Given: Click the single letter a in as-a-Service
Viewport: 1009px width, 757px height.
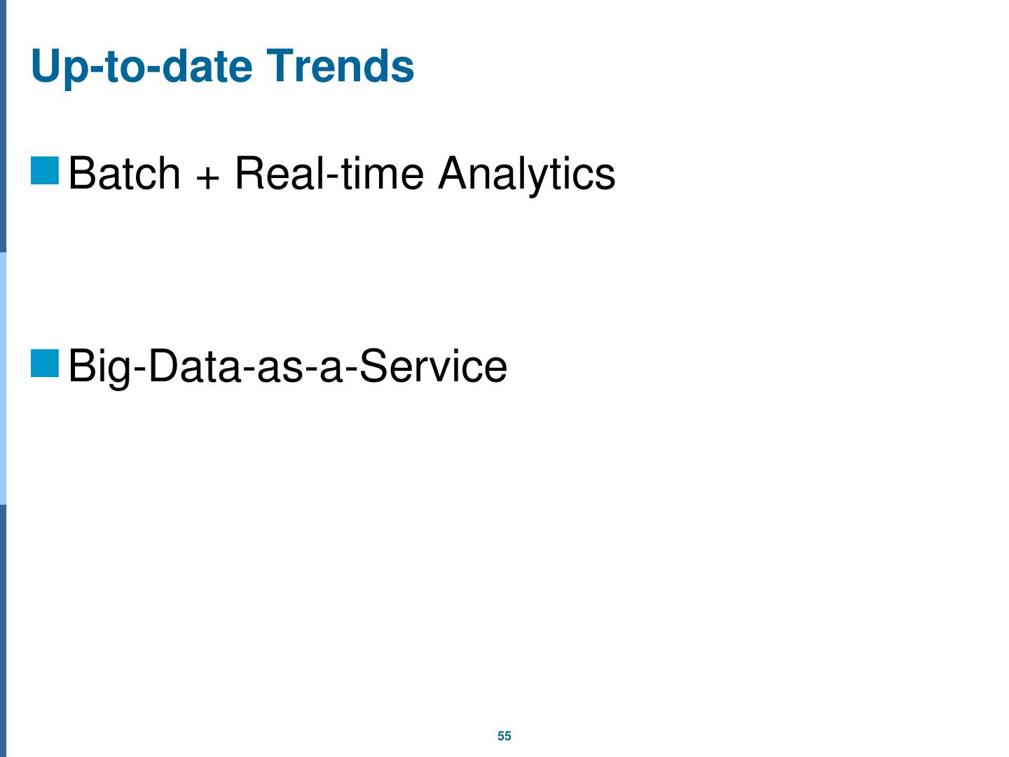Looking at the screenshot, I should [x=330, y=368].
